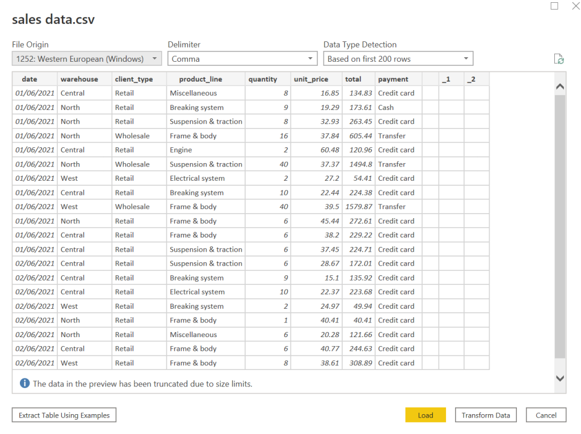
Task: Click the total cell 49.94
Action: point(359,307)
